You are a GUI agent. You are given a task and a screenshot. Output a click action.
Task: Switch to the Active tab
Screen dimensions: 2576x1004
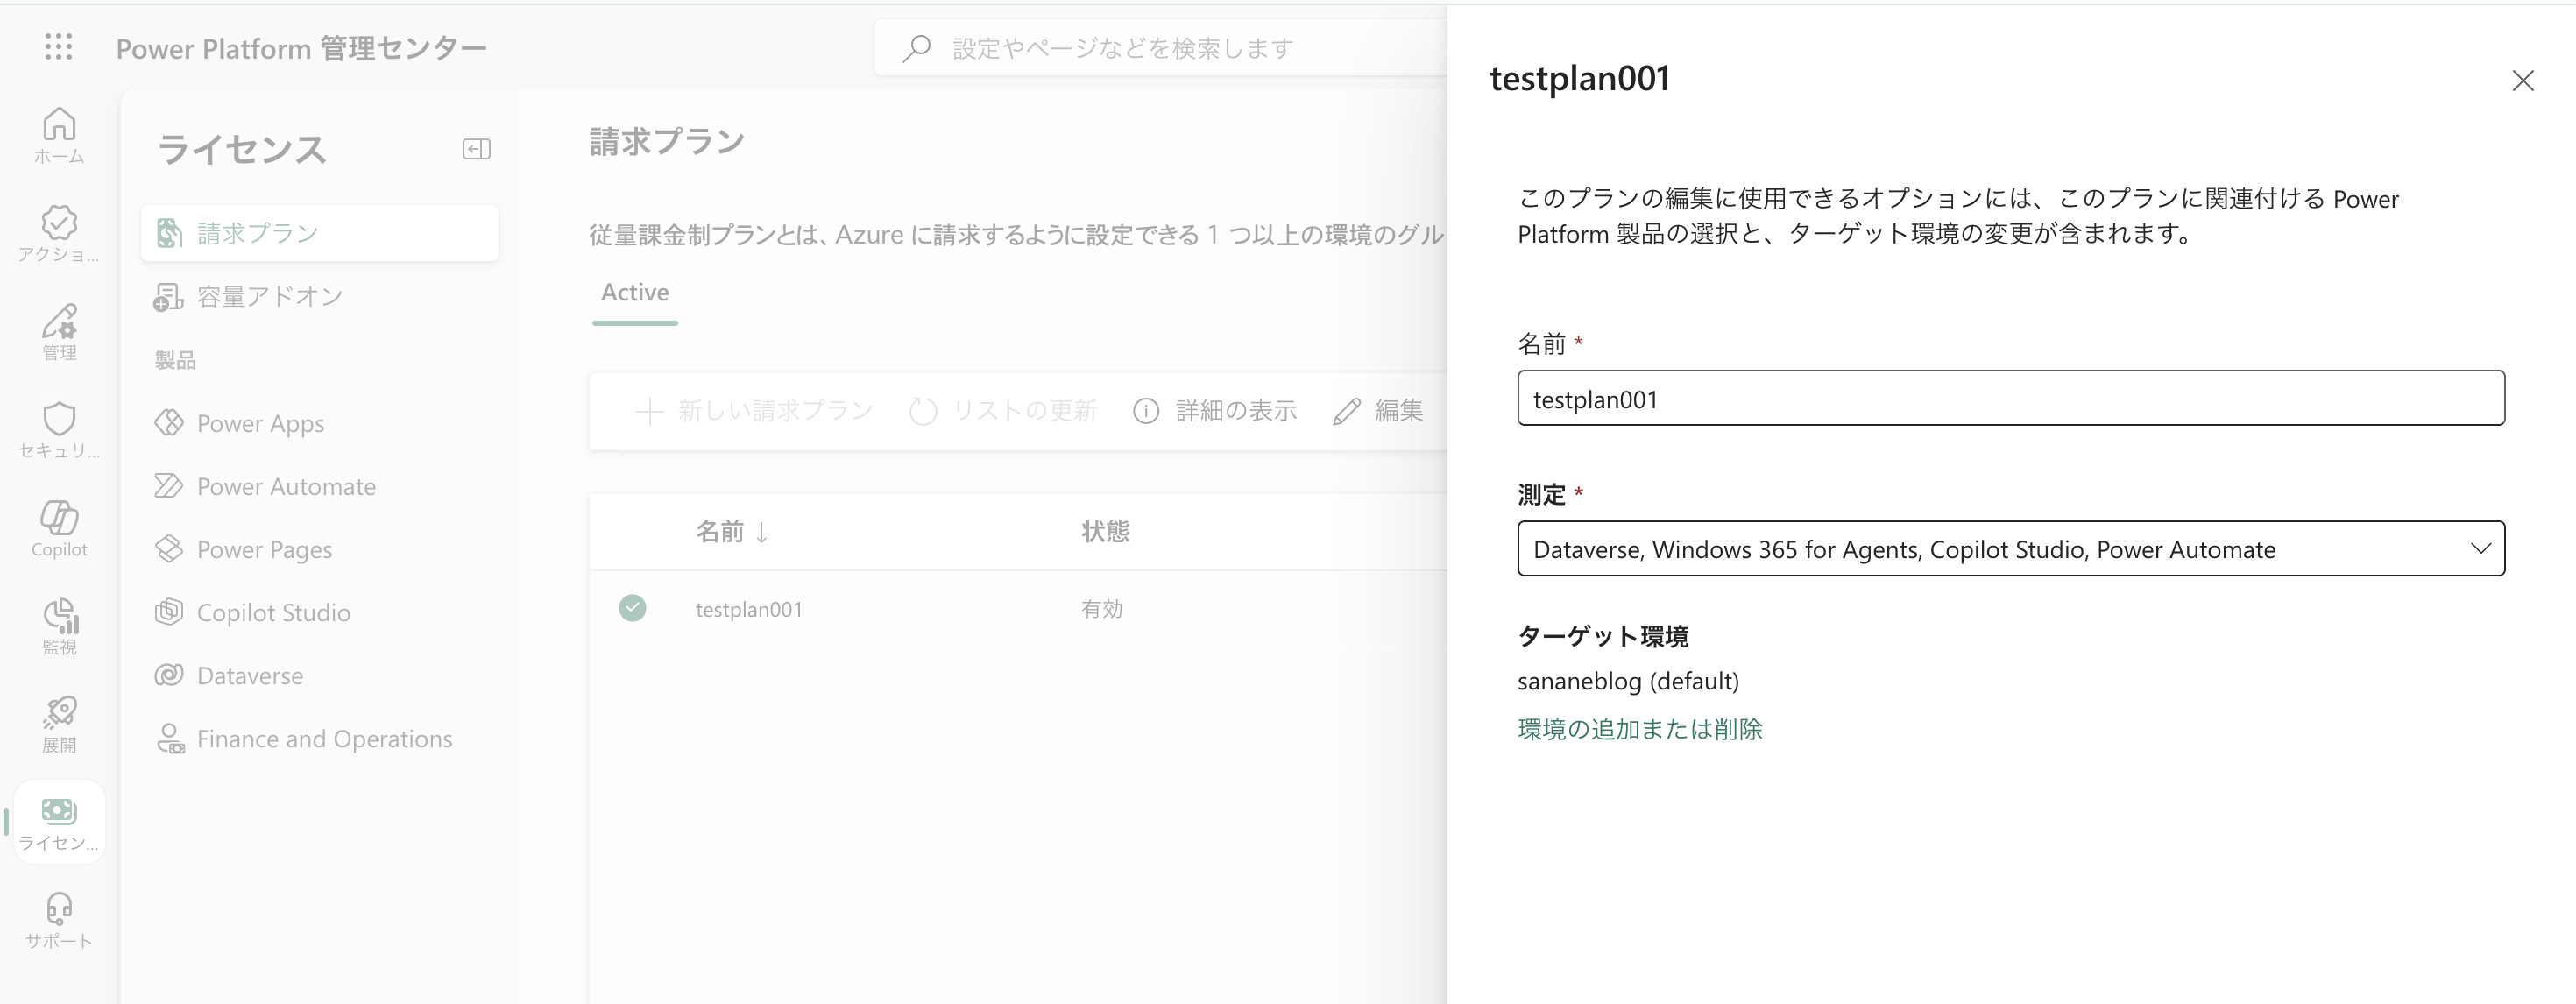(x=635, y=293)
